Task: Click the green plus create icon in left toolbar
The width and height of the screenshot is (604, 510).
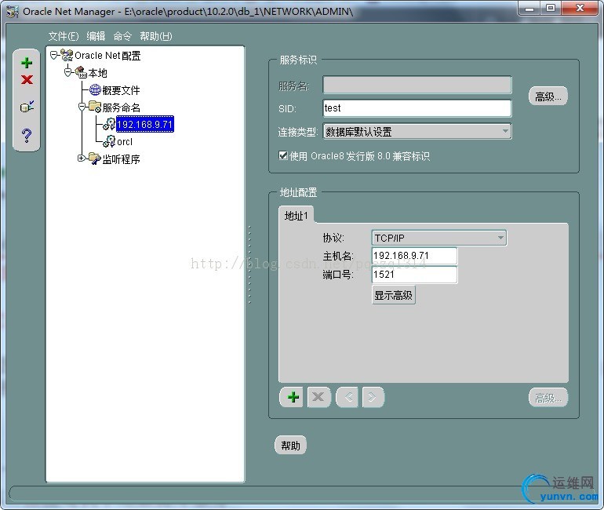Action: click(x=27, y=63)
